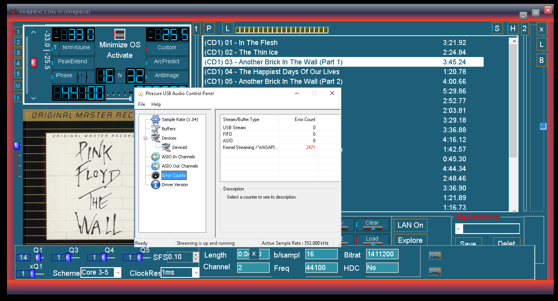This screenshot has width=558, height=301.
Task: Select track 04 - The Happiest Days
Action: click(343, 72)
